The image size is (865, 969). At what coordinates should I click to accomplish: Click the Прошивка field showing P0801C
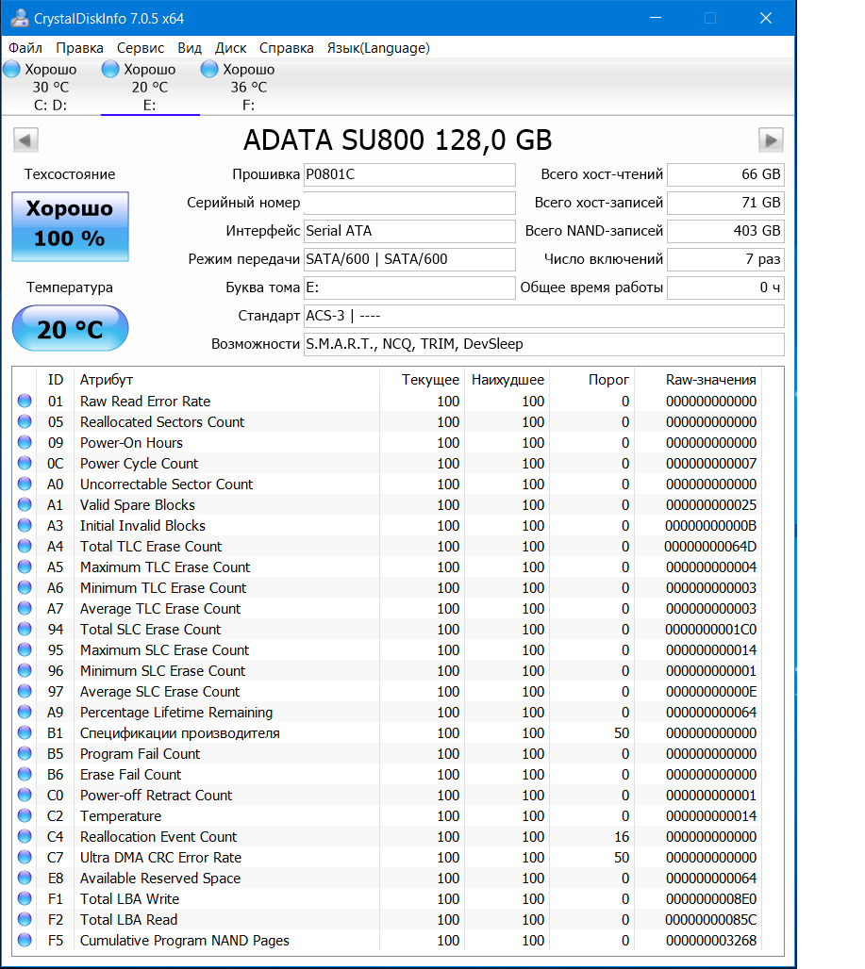(409, 174)
